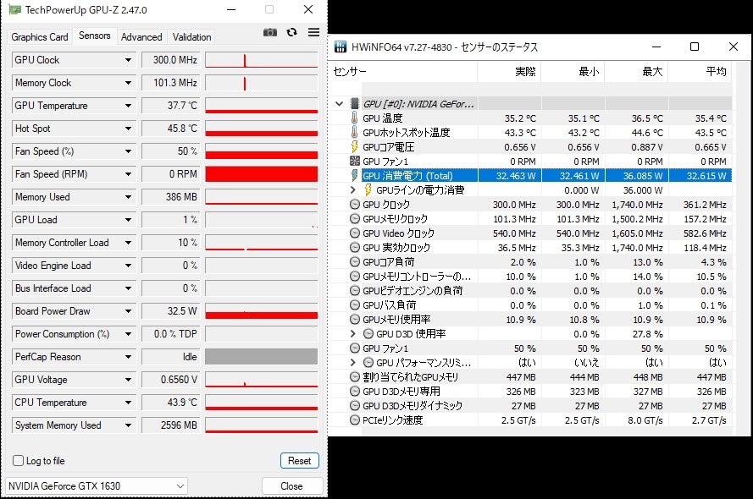The image size is (753, 499).
Task: Open the GPU Load sensor dropdown
Action: tap(128, 220)
